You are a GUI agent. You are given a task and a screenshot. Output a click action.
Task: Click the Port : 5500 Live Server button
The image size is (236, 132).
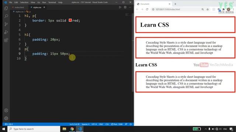tap(117, 124)
